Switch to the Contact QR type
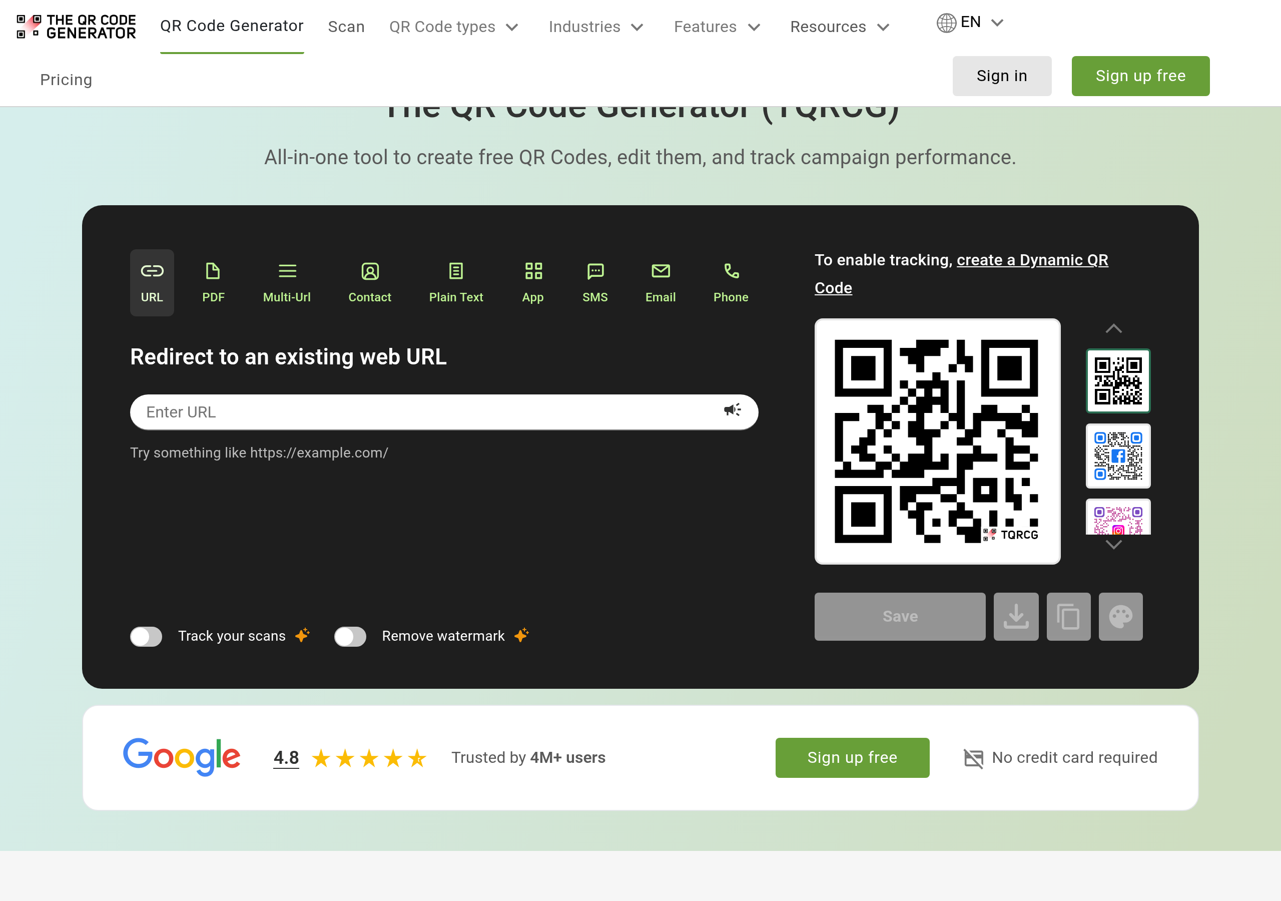The image size is (1281, 901). click(370, 282)
